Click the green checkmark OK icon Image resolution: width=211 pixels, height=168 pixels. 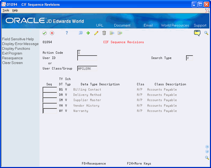click(x=44, y=33)
